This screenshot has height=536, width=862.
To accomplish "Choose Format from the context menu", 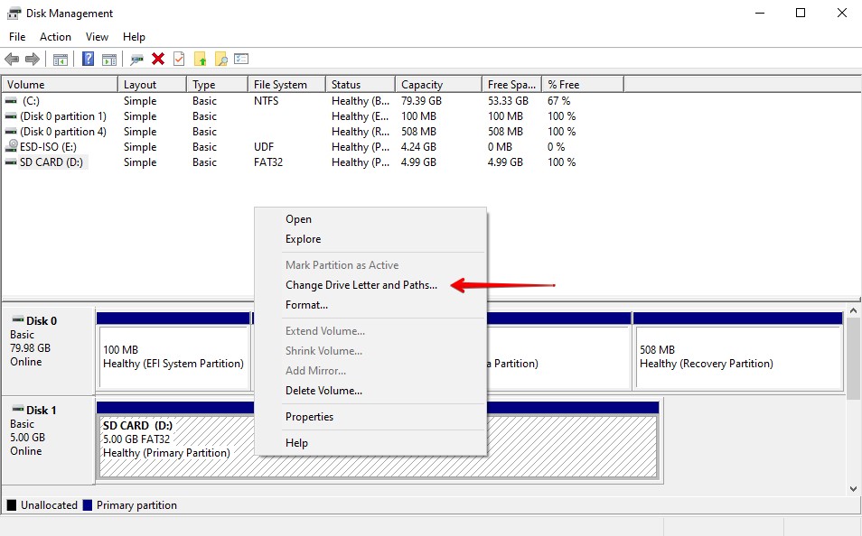I will [x=306, y=305].
